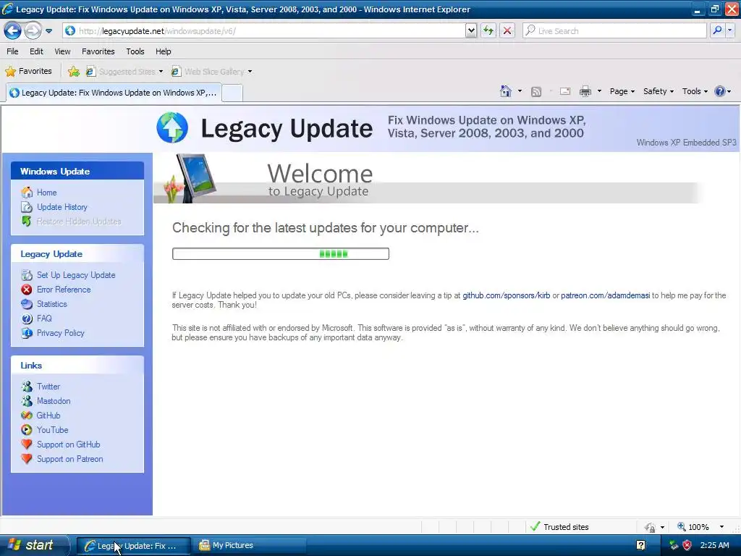Click the RSS feeds icon
The image size is (741, 556).
click(x=536, y=92)
